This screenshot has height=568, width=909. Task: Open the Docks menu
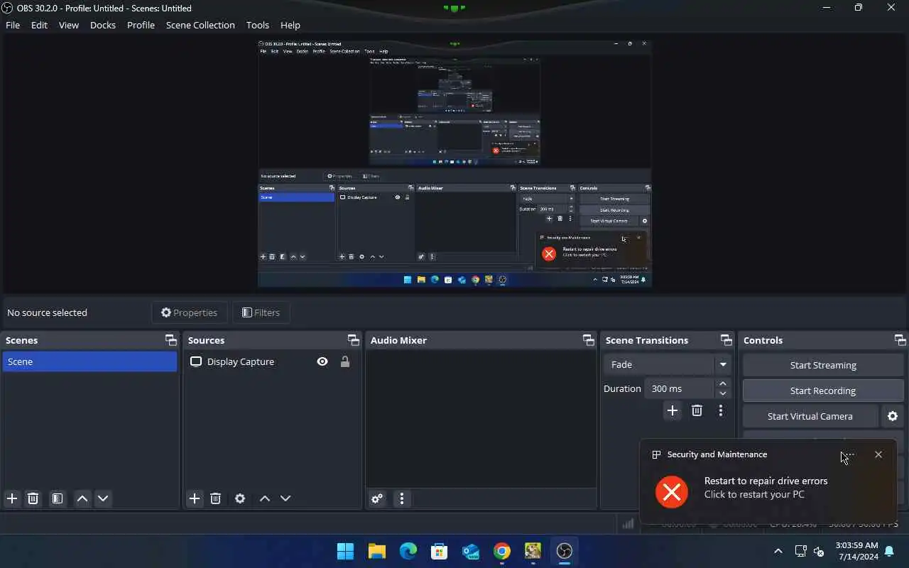(x=103, y=25)
